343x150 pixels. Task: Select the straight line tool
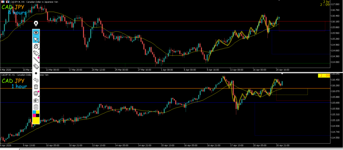tap(36, 60)
